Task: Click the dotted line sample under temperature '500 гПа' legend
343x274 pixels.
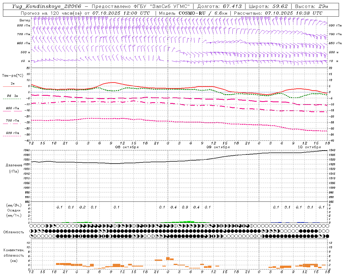Action: click(x=12, y=136)
